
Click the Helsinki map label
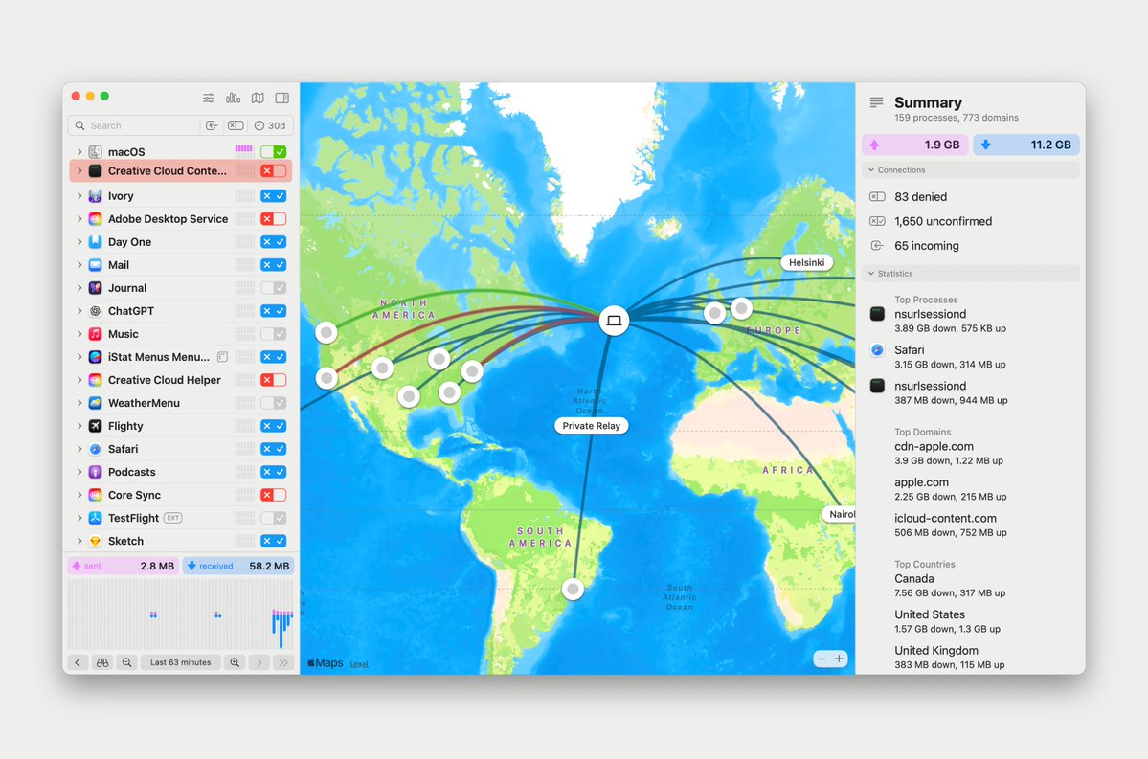(x=806, y=263)
